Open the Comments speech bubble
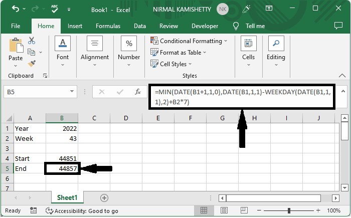 tap(338, 26)
